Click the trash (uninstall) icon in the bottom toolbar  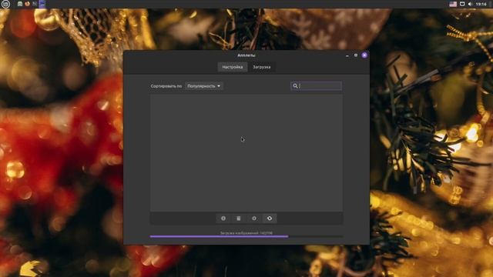(239, 219)
